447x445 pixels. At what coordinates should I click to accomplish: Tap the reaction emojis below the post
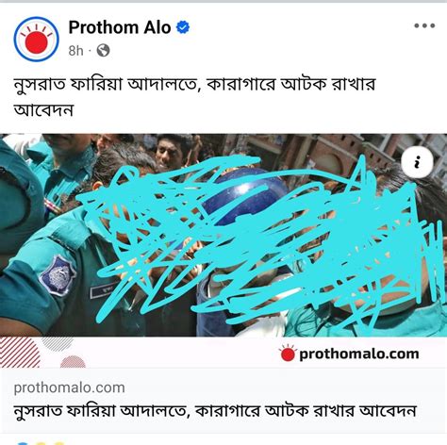click(x=41, y=443)
